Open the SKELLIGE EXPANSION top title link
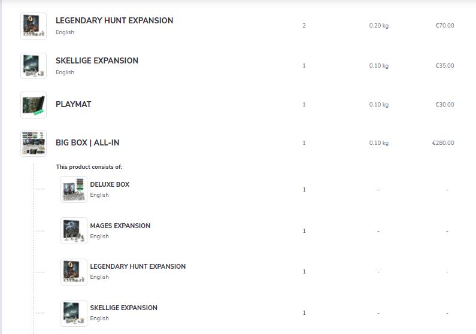Viewport: 476px width, 334px height. point(97,60)
